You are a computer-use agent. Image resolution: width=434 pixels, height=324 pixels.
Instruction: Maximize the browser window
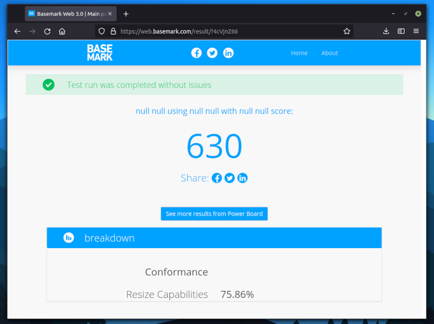point(406,14)
